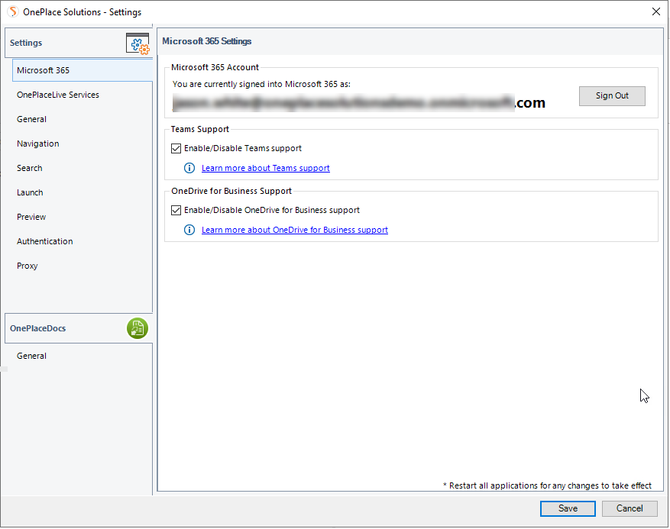Click the restart all applications note

click(547, 486)
